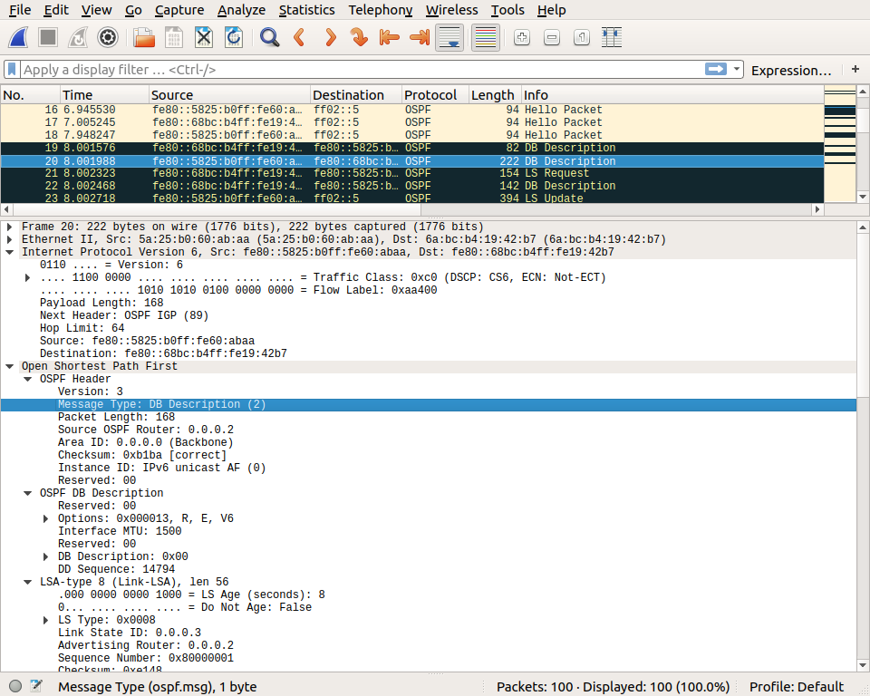Zoom in packet text size
This screenshot has height=696, width=870.
(522, 38)
